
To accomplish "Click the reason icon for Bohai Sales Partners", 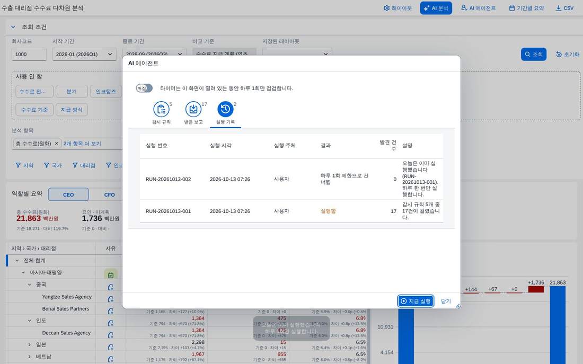I will pyautogui.click(x=110, y=311).
